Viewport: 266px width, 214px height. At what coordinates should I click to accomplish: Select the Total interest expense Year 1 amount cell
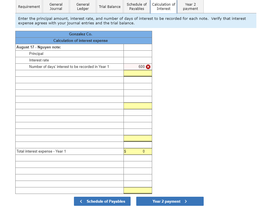click(139, 151)
